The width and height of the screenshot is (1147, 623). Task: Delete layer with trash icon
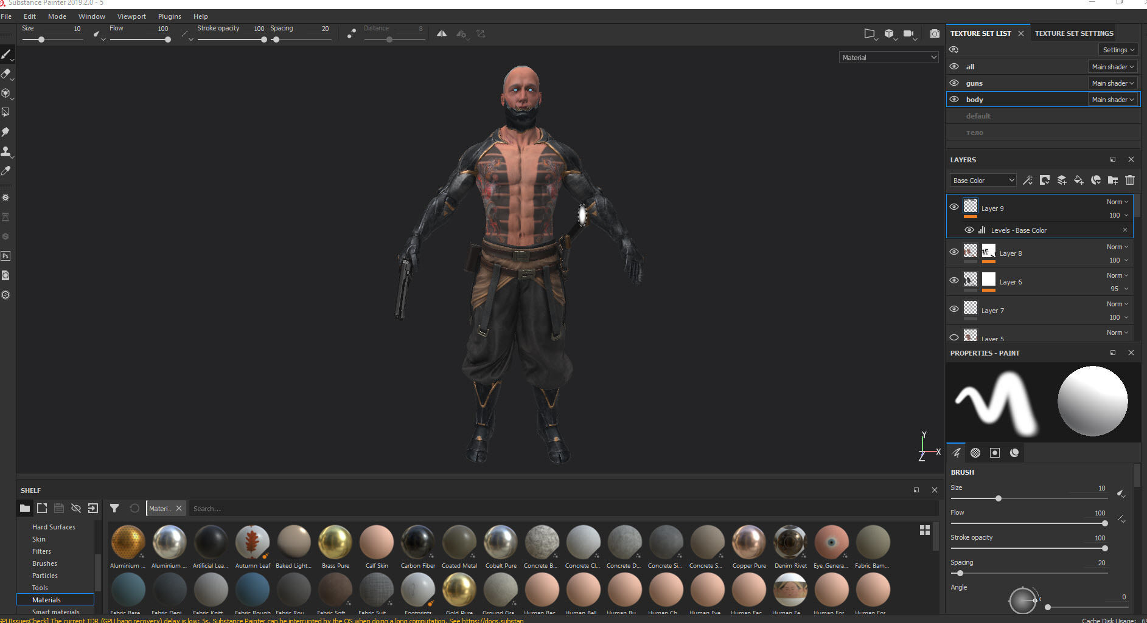(1130, 180)
